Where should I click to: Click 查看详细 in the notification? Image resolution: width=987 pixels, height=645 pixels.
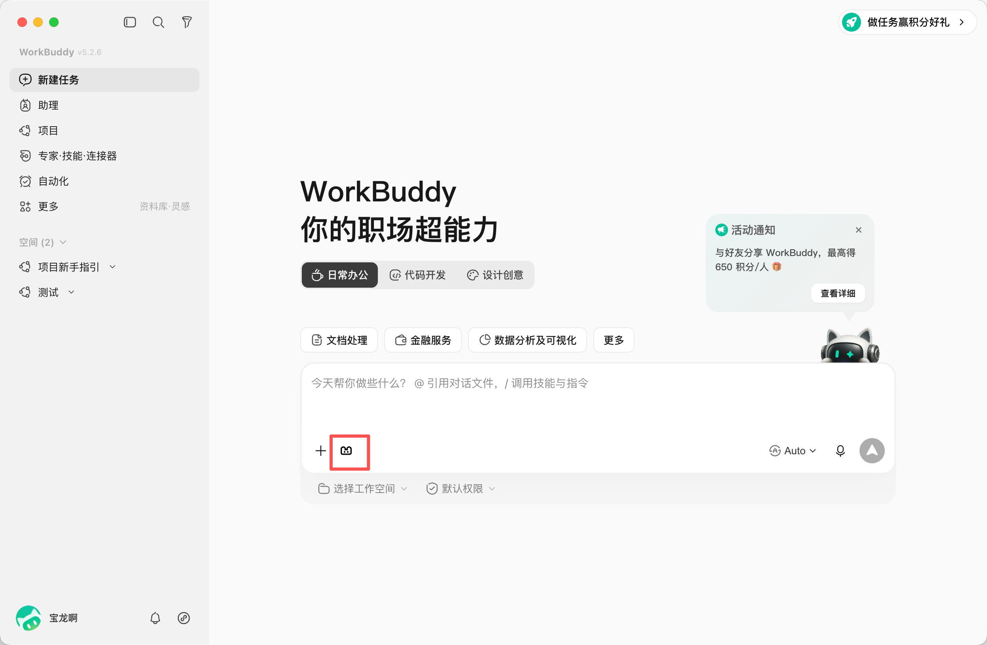pyautogui.click(x=838, y=293)
